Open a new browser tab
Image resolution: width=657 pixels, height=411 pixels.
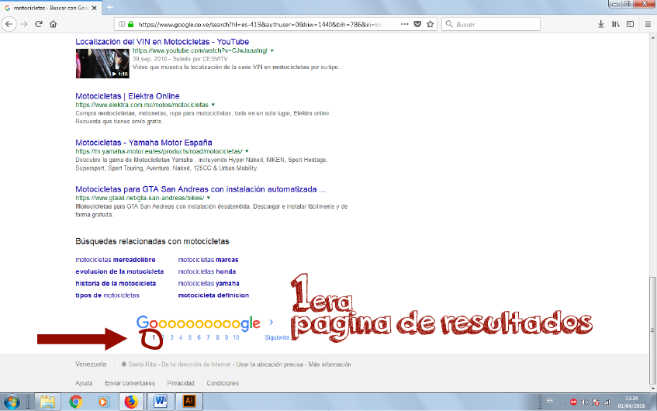click(x=109, y=7)
